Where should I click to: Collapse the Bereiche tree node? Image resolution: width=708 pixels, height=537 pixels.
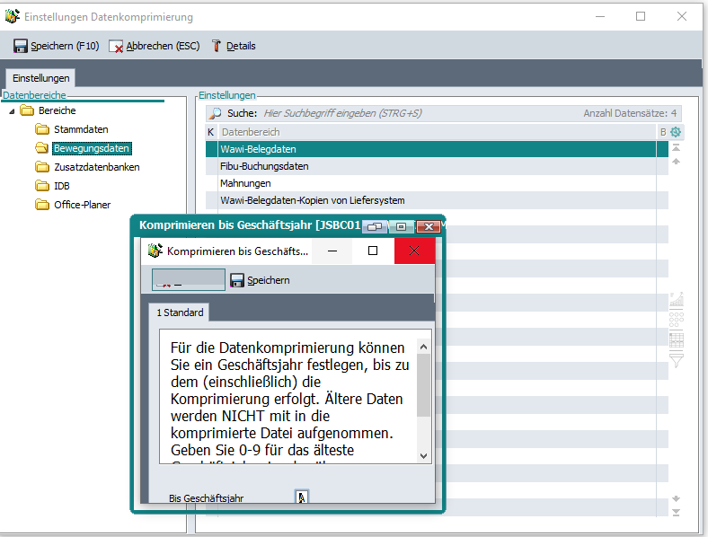(13, 110)
